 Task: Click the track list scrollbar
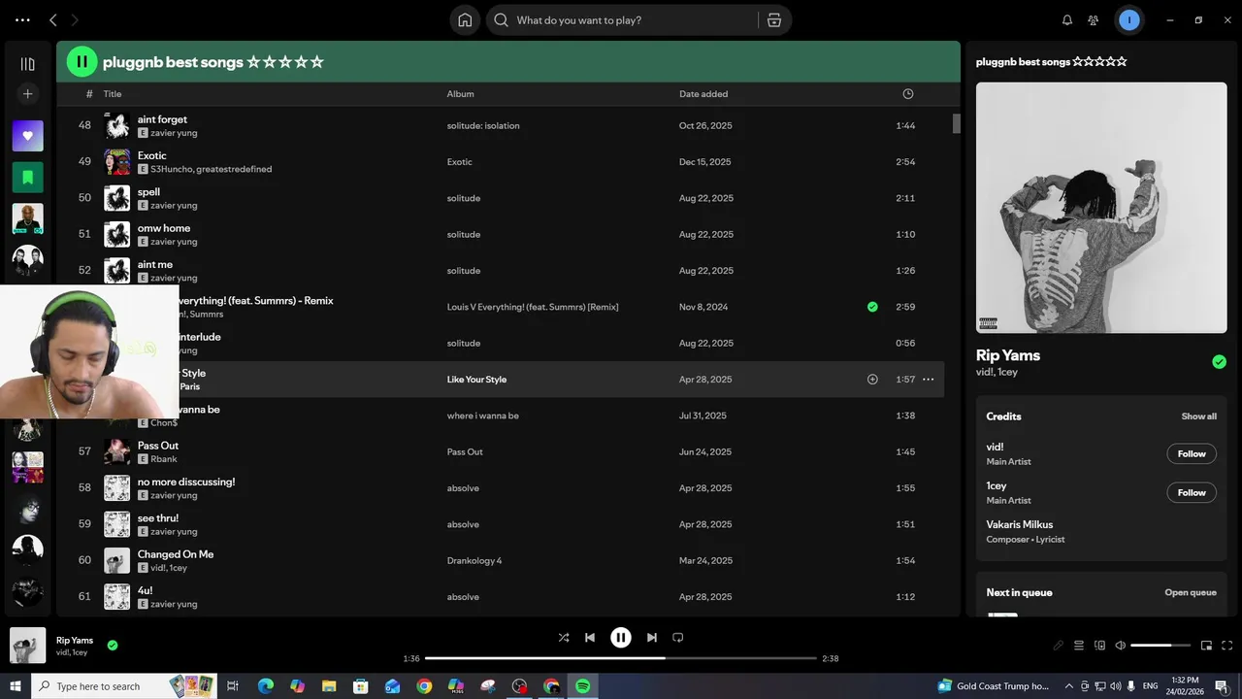click(956, 123)
